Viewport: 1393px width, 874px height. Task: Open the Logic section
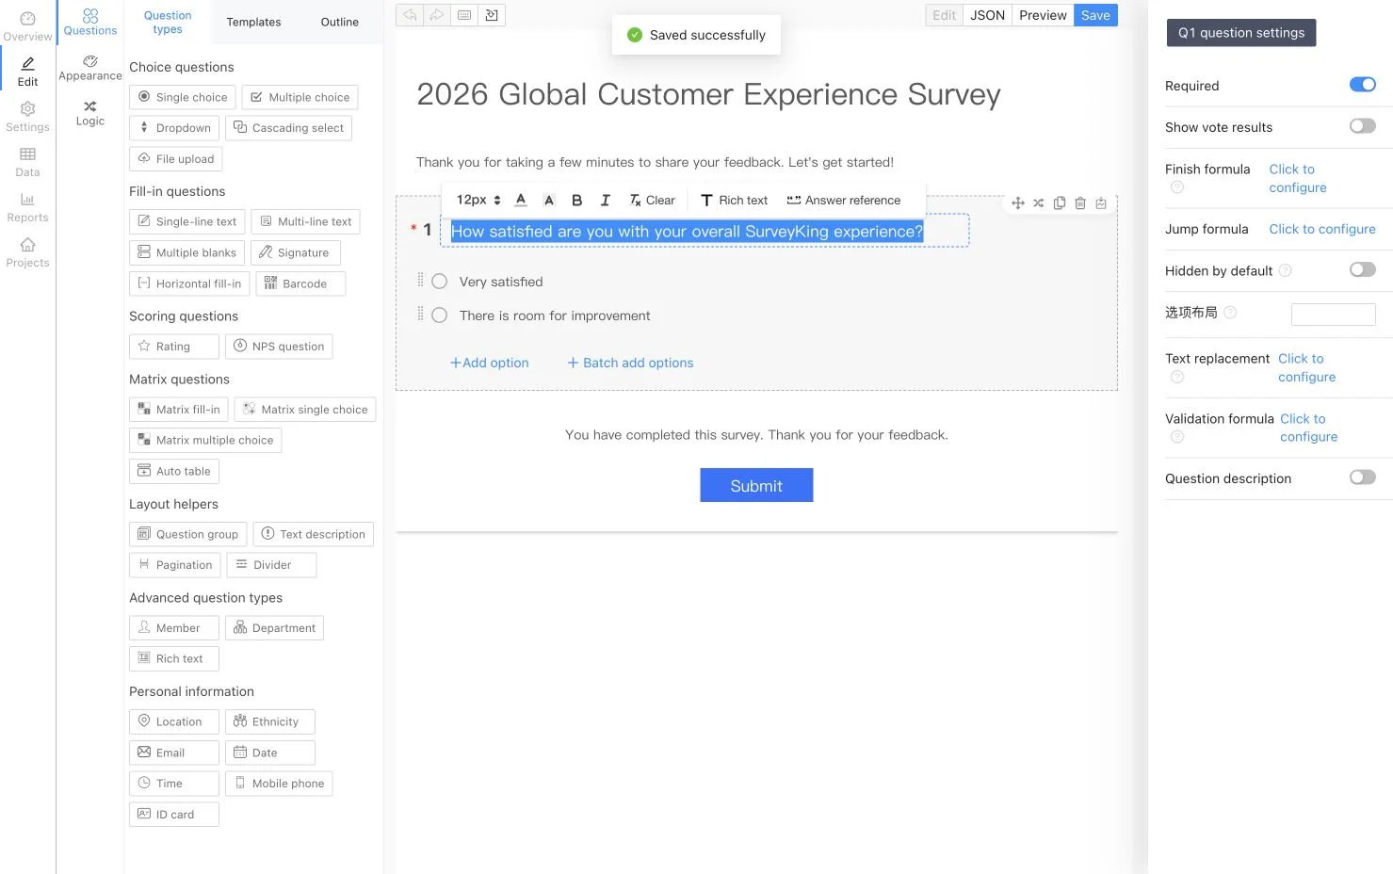pyautogui.click(x=90, y=113)
